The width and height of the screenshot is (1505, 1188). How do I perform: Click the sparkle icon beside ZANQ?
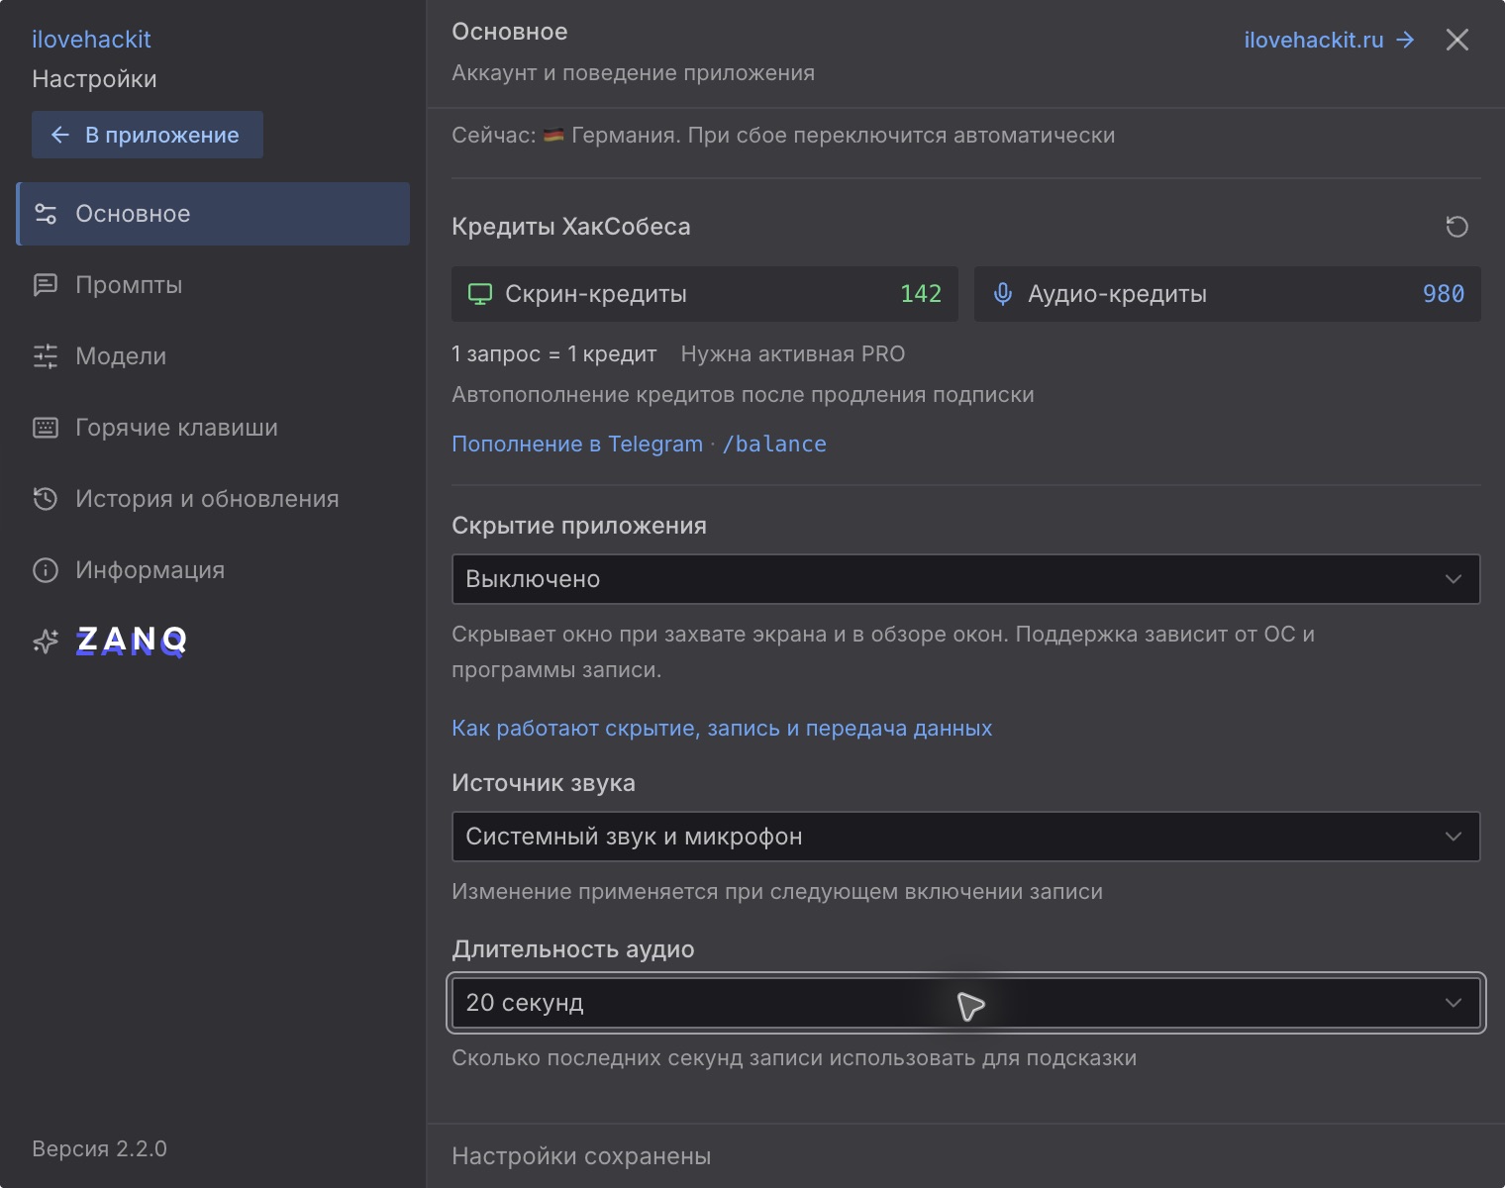[46, 642]
